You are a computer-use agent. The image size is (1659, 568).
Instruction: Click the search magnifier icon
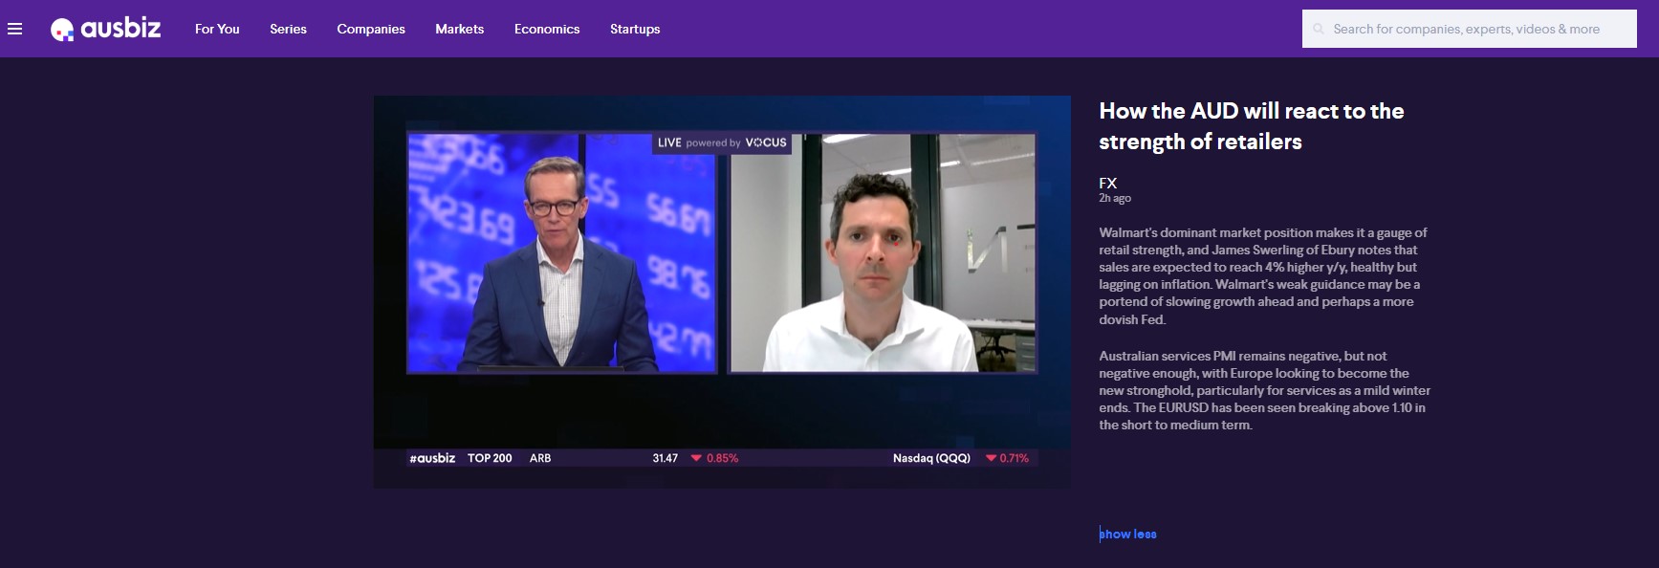[1319, 29]
